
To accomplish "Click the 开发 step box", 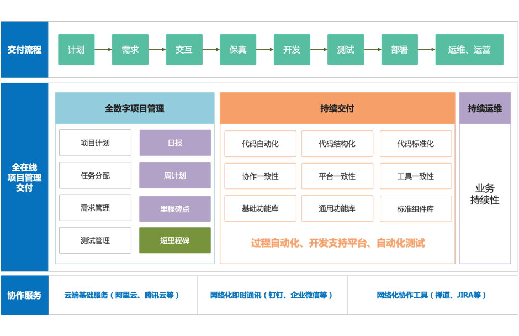I will [292, 49].
